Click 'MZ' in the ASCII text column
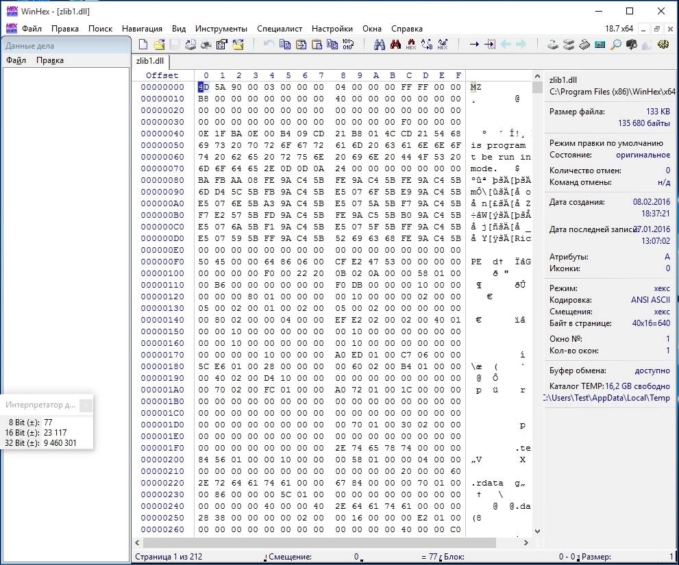679x565 pixels. click(476, 87)
